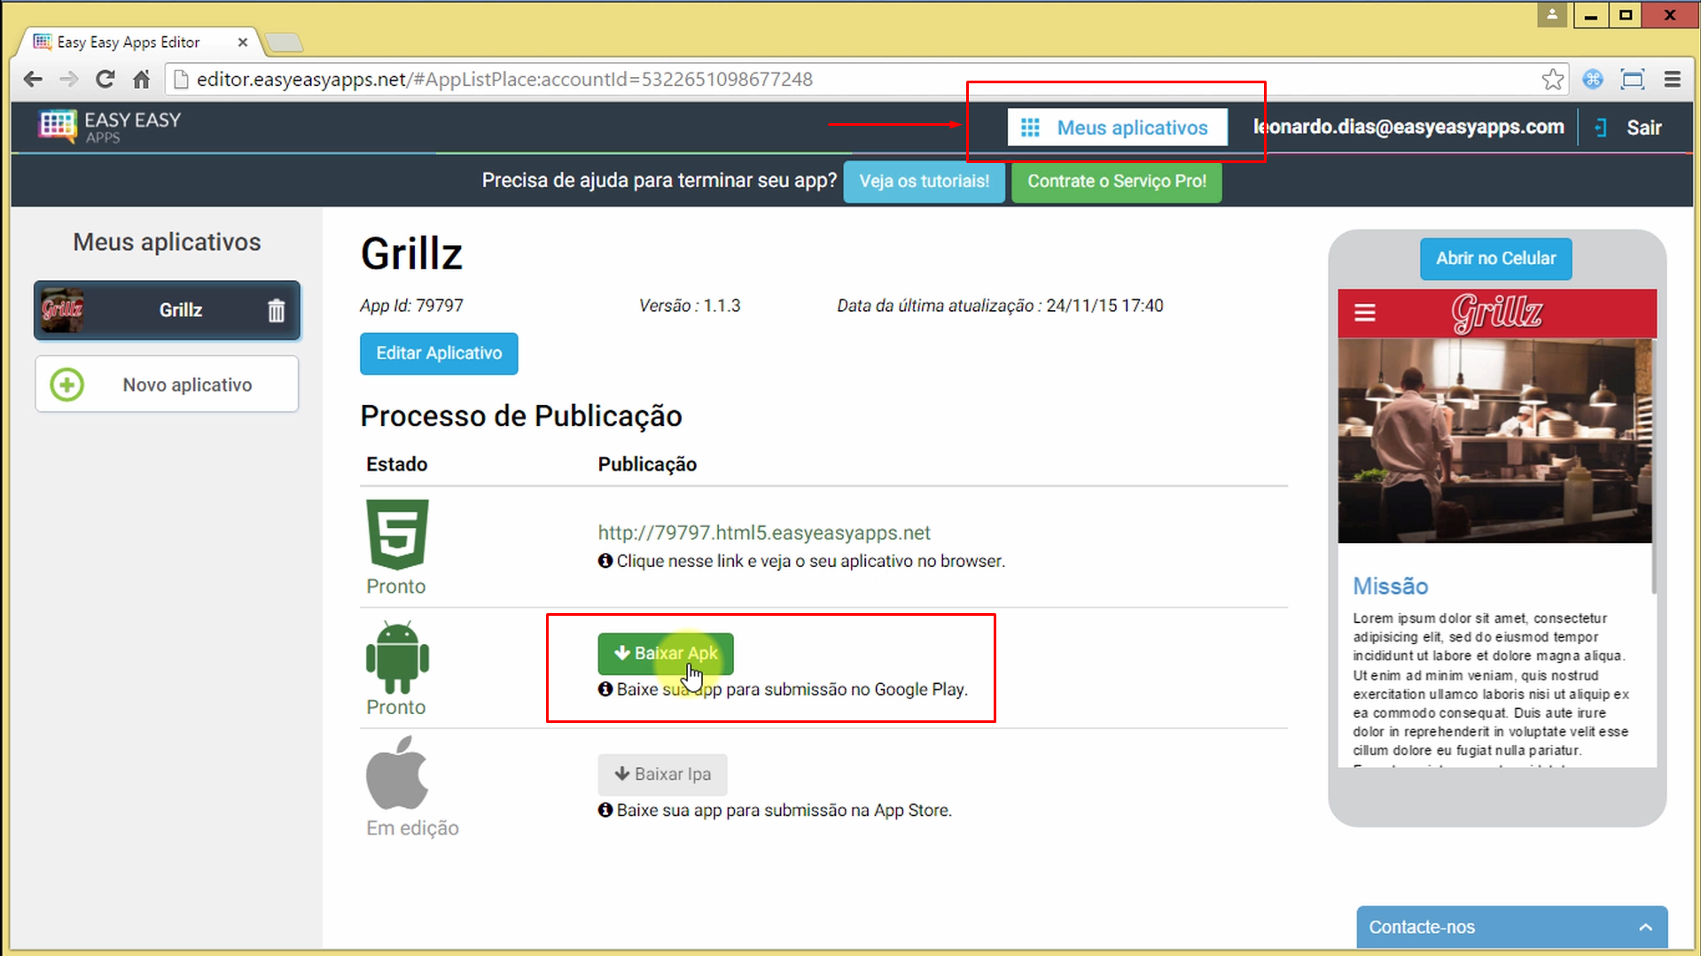Screen dimensions: 1701x956
Task: Go back using the browser back arrow
Action: (33, 80)
